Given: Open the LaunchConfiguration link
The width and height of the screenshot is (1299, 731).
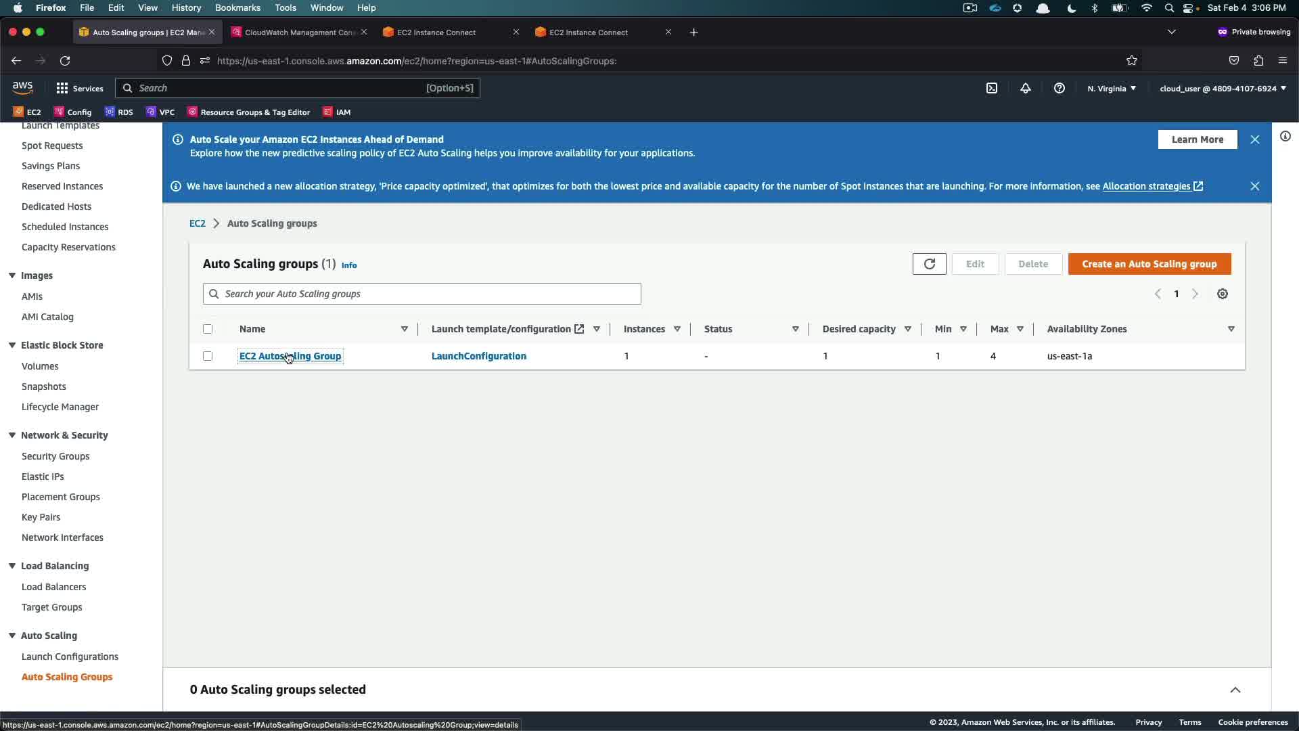Looking at the screenshot, I should [478, 356].
